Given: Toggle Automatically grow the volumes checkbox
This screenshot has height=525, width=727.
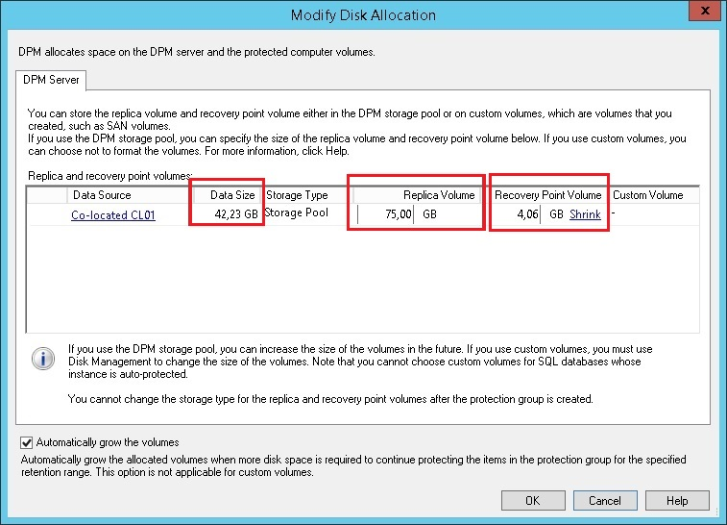Looking at the screenshot, I should tap(26, 442).
